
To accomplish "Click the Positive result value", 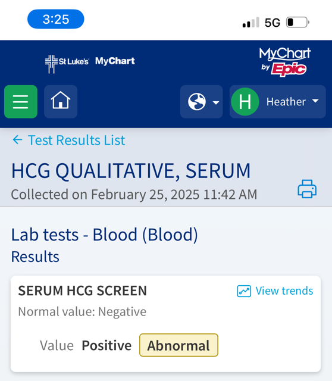I will 107,345.
